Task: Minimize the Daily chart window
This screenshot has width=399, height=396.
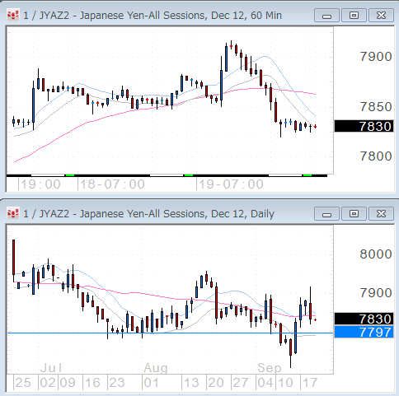Action: 326,213
